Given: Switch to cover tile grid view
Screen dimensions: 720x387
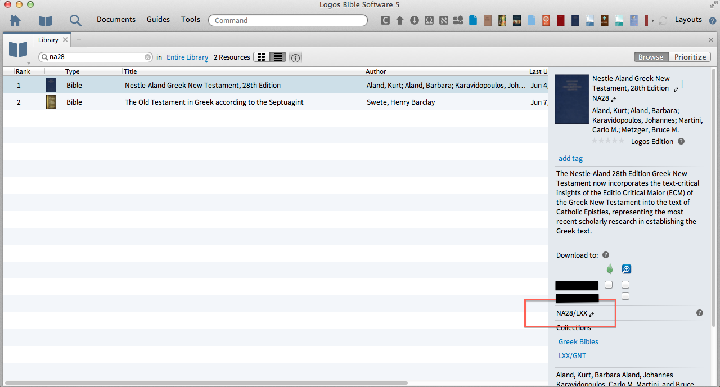Looking at the screenshot, I should pos(262,57).
